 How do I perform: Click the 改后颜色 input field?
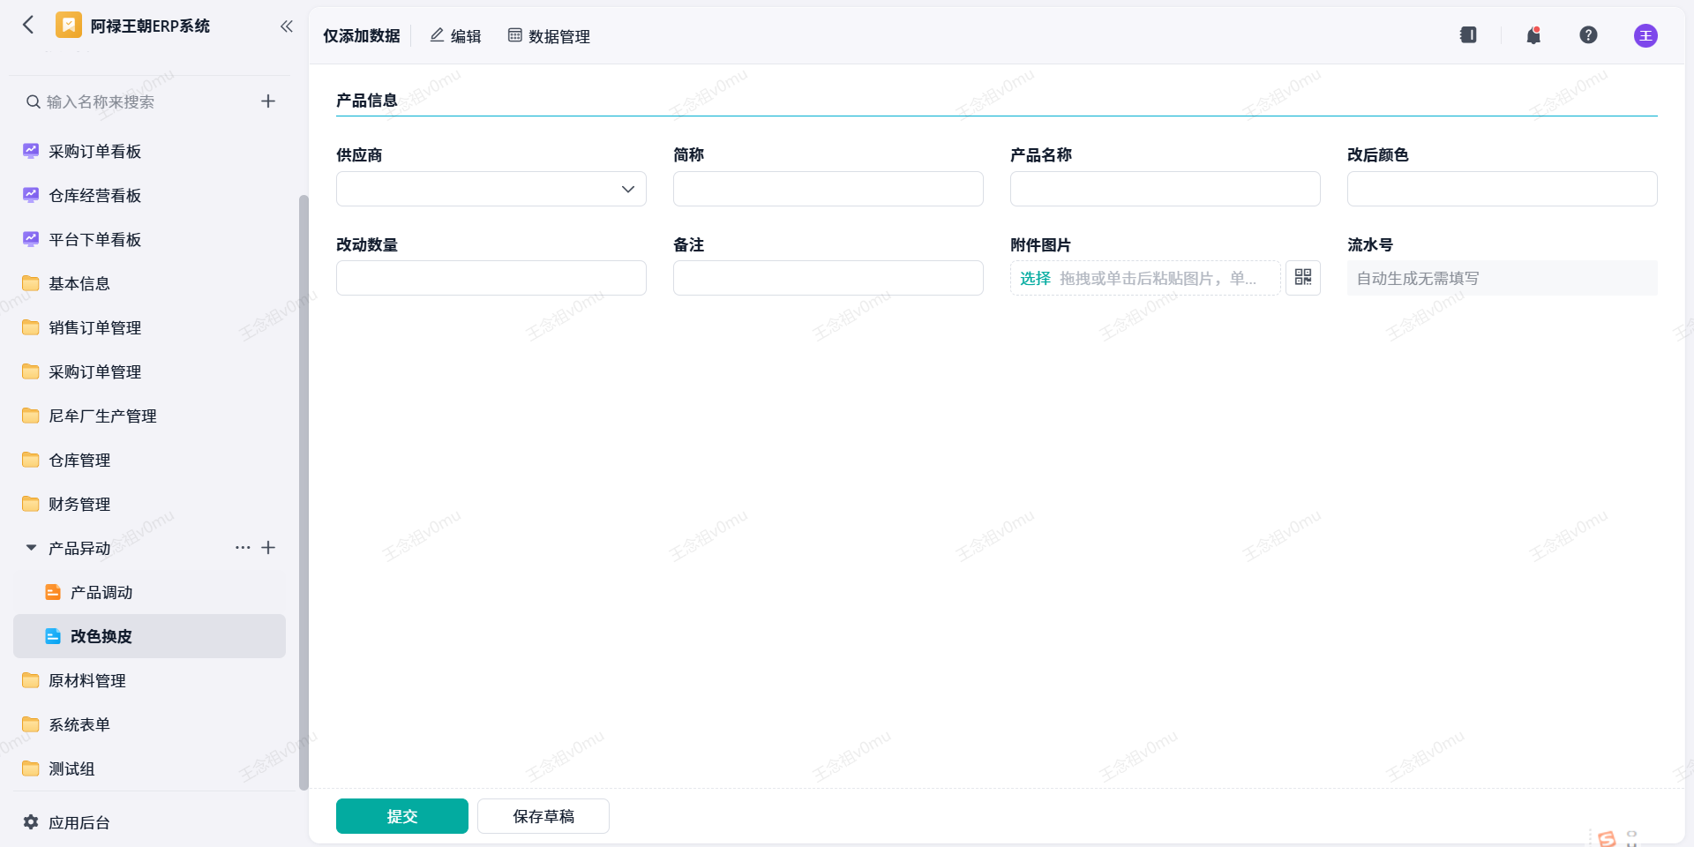coord(1503,189)
